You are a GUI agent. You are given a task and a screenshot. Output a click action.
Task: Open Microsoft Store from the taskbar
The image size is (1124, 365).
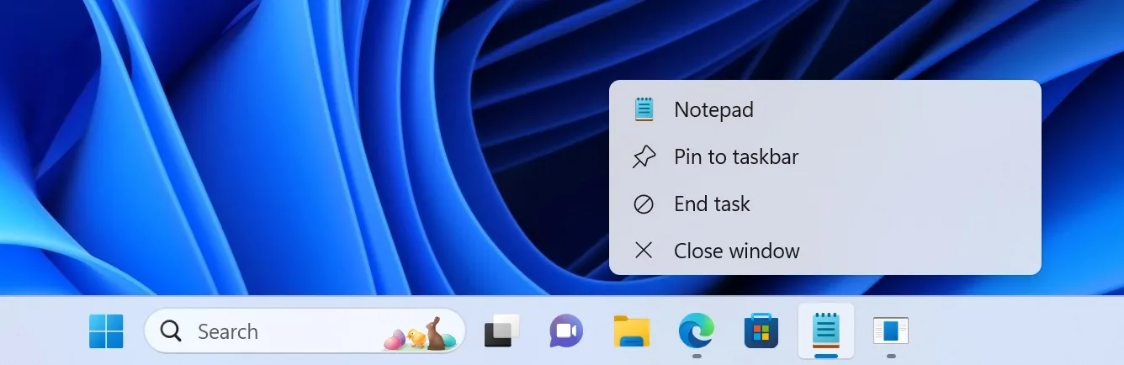click(761, 331)
